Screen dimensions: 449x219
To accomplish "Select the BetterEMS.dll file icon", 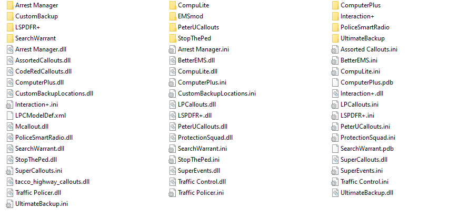I will 173,60.
